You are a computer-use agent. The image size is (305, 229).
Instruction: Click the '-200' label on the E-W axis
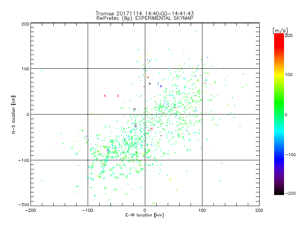pos(30,210)
